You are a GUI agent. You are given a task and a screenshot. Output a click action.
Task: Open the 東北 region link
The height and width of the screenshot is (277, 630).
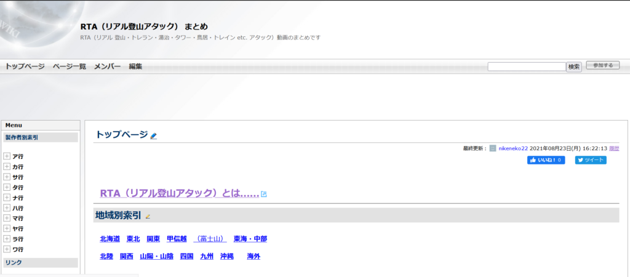(x=133, y=239)
